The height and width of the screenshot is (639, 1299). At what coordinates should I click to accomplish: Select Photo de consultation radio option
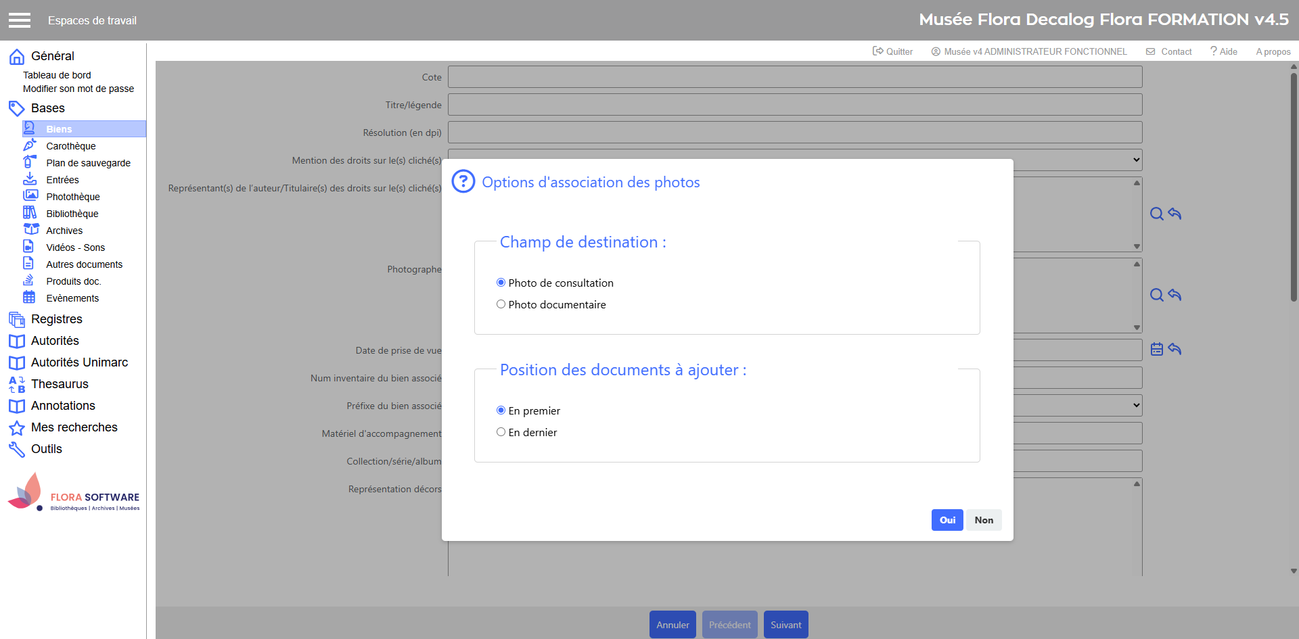click(501, 283)
